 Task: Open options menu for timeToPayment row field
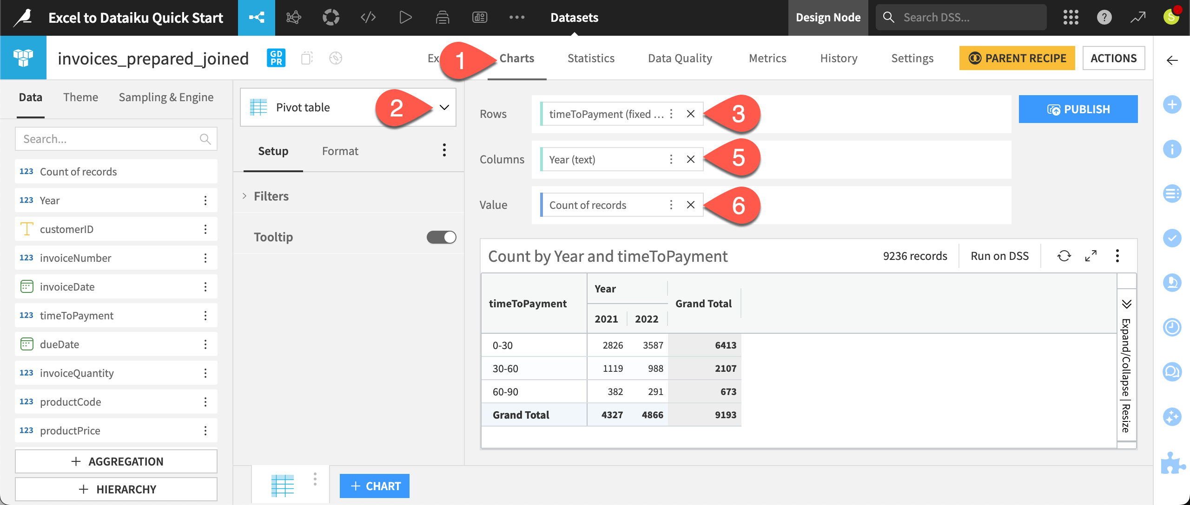[671, 114]
